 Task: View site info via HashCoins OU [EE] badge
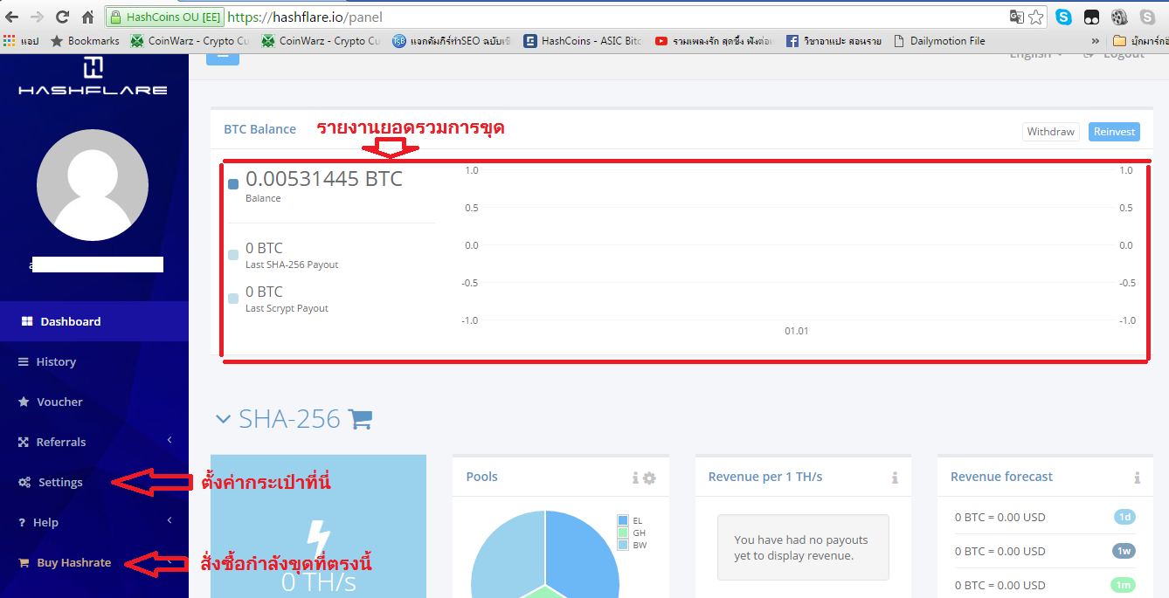click(x=164, y=17)
